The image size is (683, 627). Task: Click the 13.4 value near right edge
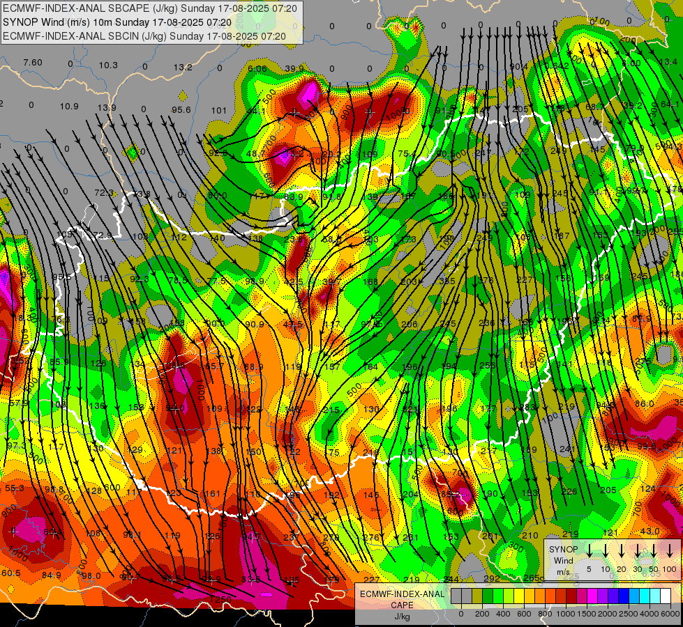pyautogui.click(x=668, y=62)
